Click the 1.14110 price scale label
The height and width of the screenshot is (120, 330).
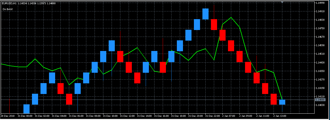(x=320, y=97)
